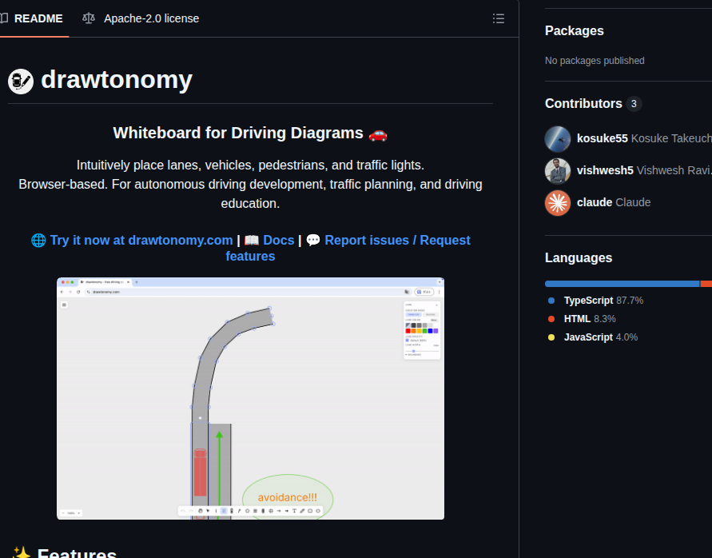Open the Contributors heading link
The height and width of the screenshot is (558, 712).
pyautogui.click(x=583, y=104)
